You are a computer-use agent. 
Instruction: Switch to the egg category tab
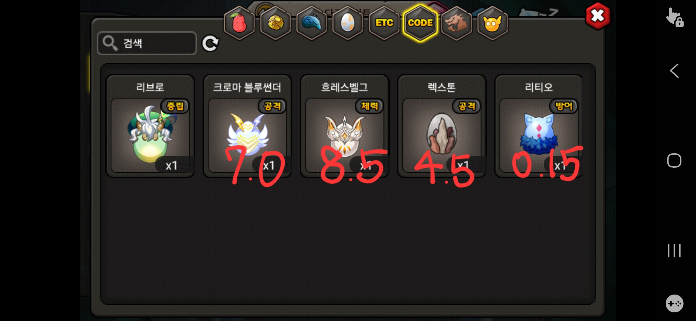[x=348, y=23]
